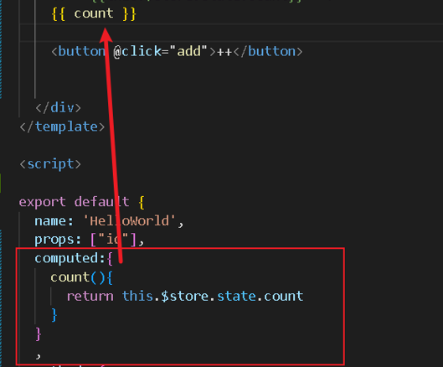Click the computed property key
This screenshot has width=443, height=367.
[66, 258]
